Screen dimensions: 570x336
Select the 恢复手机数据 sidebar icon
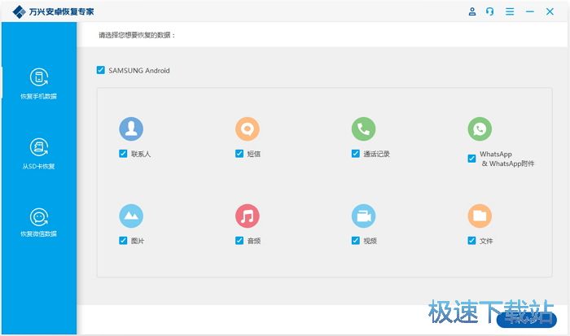(39, 77)
